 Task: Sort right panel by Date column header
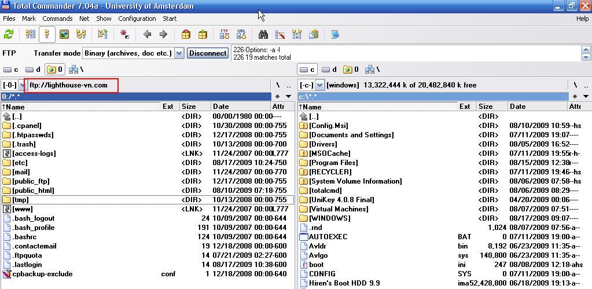pyautogui.click(x=538, y=107)
